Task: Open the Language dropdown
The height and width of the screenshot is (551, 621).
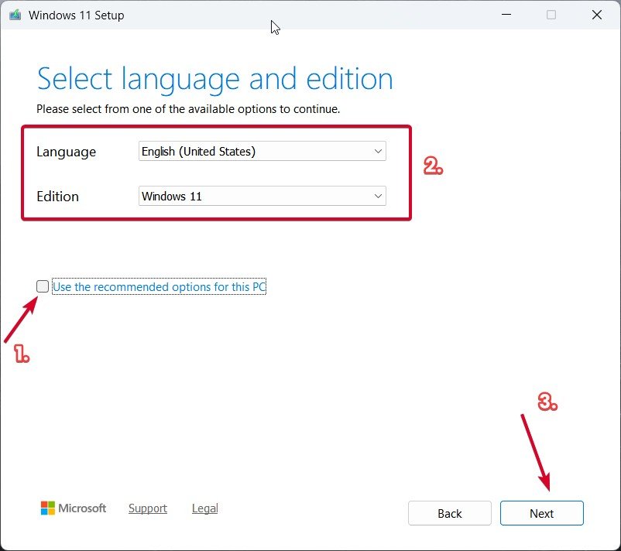Action: tap(262, 151)
